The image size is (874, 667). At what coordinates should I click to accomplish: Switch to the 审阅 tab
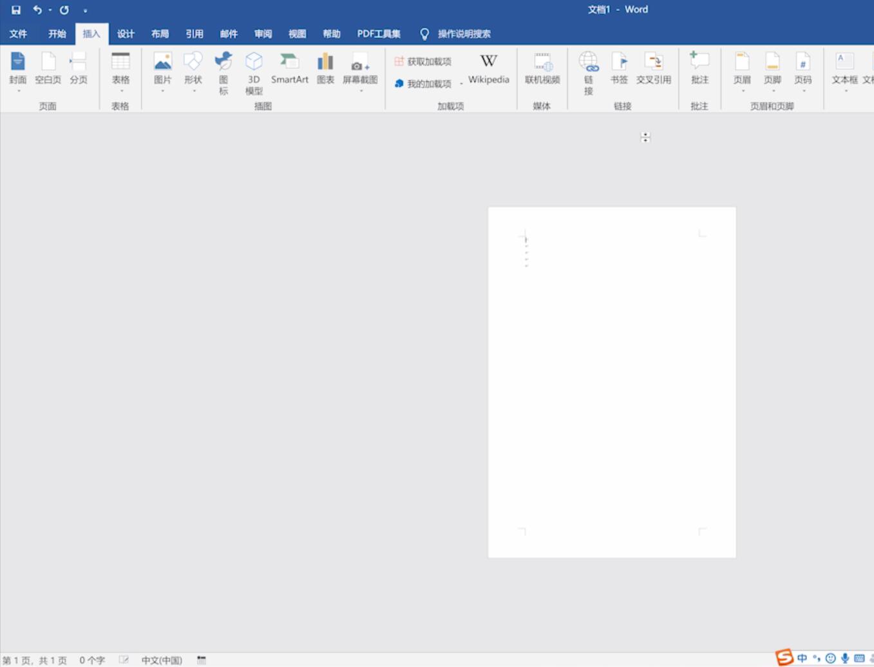click(x=263, y=33)
